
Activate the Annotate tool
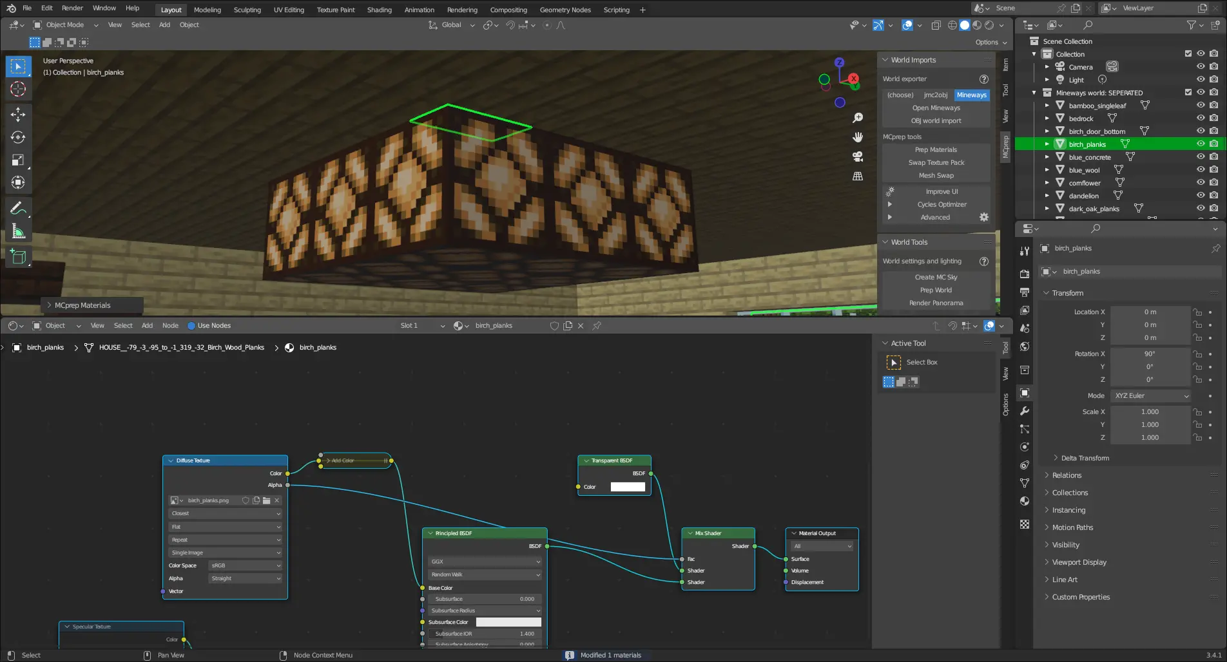[18, 207]
